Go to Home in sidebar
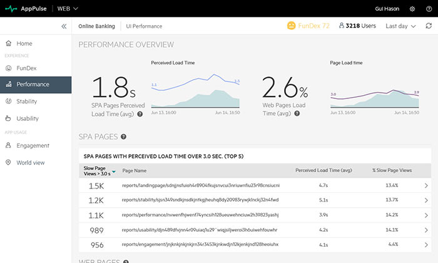 tap(24, 43)
